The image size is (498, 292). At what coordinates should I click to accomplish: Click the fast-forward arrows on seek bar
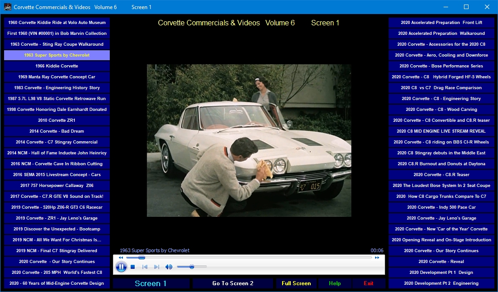pos(377,258)
